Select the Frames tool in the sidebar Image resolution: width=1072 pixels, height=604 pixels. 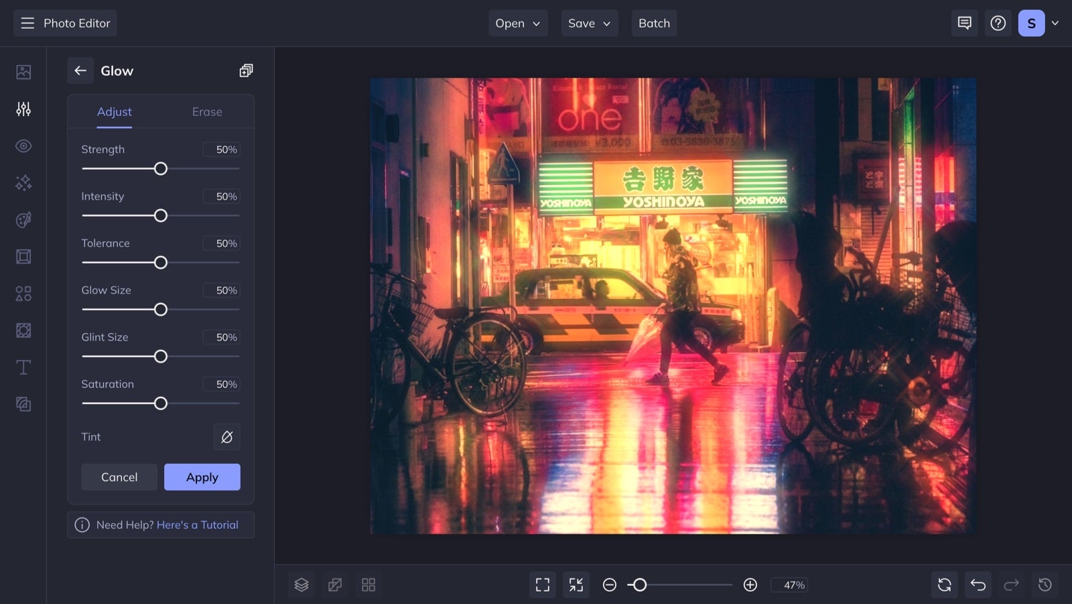tap(23, 256)
